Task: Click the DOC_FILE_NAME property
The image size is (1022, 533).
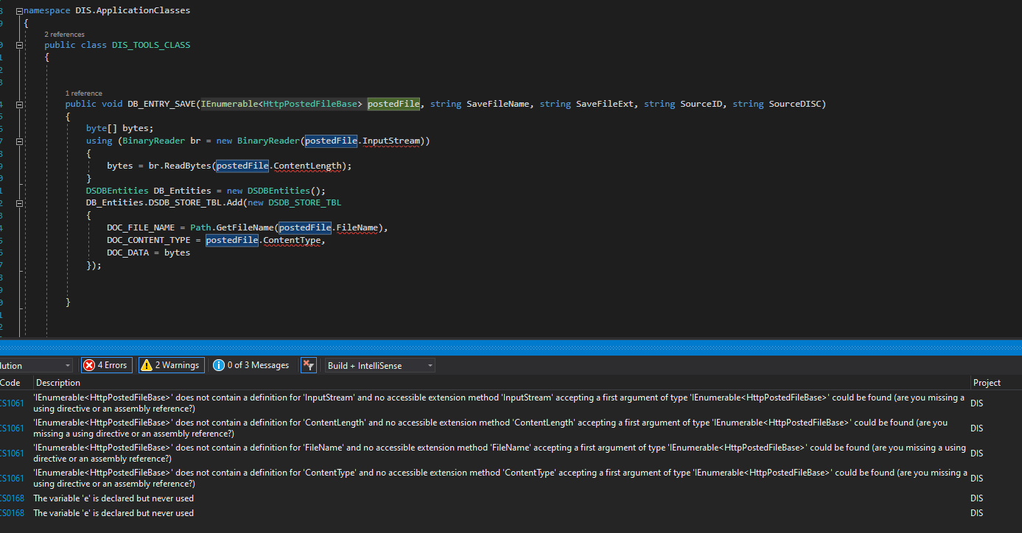Action: tap(141, 227)
